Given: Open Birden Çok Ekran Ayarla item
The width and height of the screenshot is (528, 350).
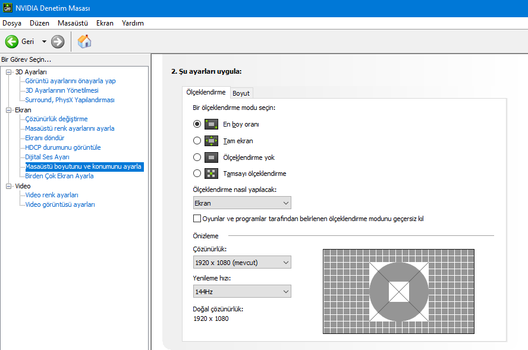Looking at the screenshot, I should pyautogui.click(x=59, y=176).
